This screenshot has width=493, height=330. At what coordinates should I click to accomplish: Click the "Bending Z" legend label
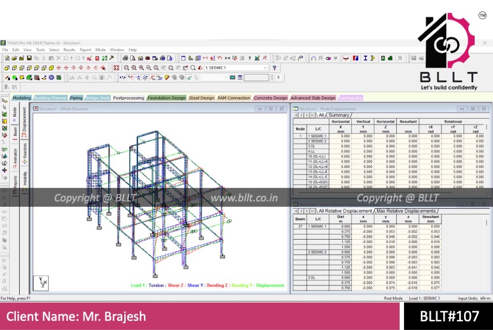[x=217, y=286]
